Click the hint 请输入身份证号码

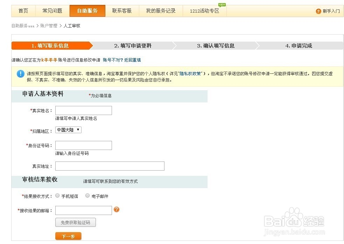coord(72,153)
